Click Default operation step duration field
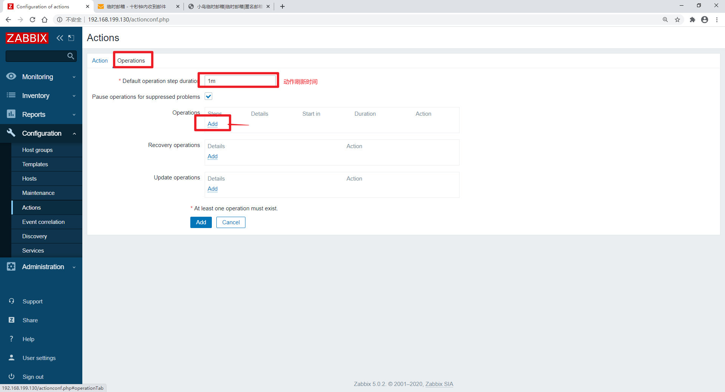 [240, 81]
